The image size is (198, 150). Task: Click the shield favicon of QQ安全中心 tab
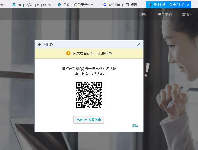click(59, 5)
